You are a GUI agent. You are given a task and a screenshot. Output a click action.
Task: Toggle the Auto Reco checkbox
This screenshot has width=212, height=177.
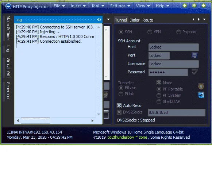point(119,105)
